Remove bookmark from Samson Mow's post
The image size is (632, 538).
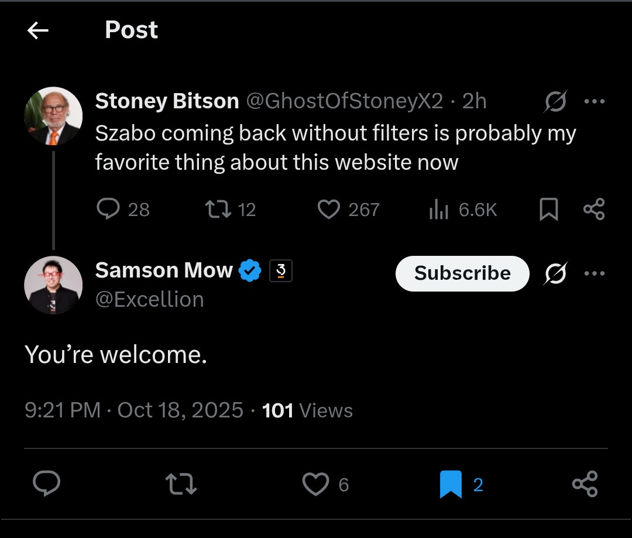point(451,484)
